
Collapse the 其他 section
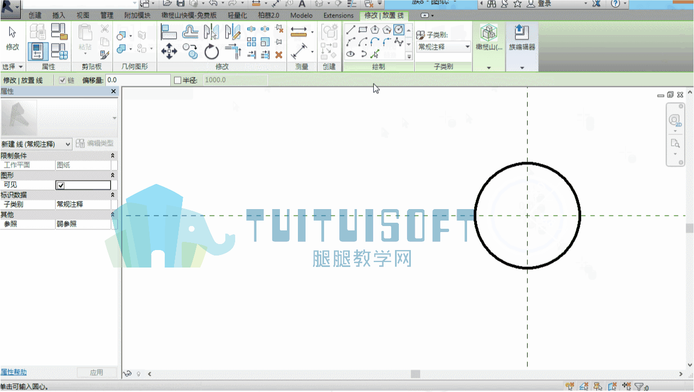(x=113, y=215)
